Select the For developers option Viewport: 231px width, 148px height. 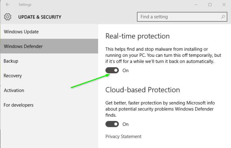coord(49,105)
